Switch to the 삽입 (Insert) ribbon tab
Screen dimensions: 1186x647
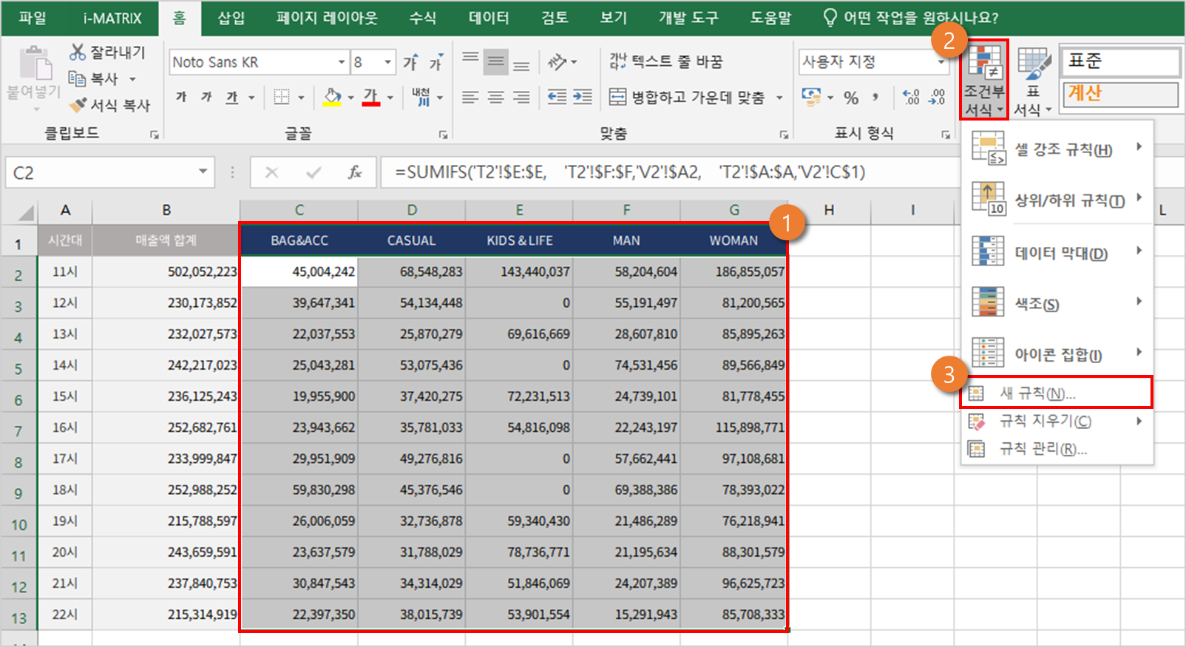point(231,18)
